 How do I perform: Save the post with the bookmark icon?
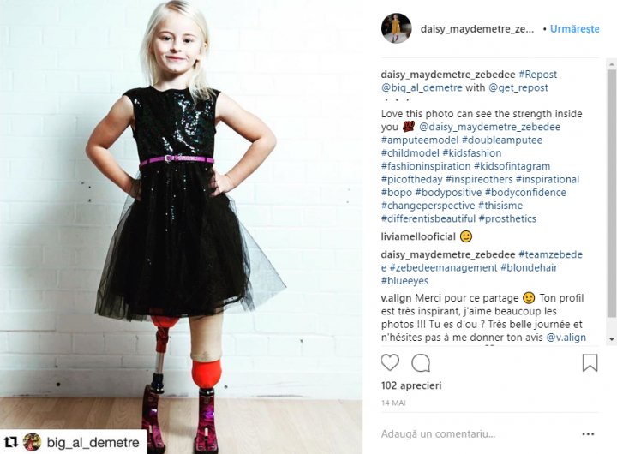[x=590, y=362]
